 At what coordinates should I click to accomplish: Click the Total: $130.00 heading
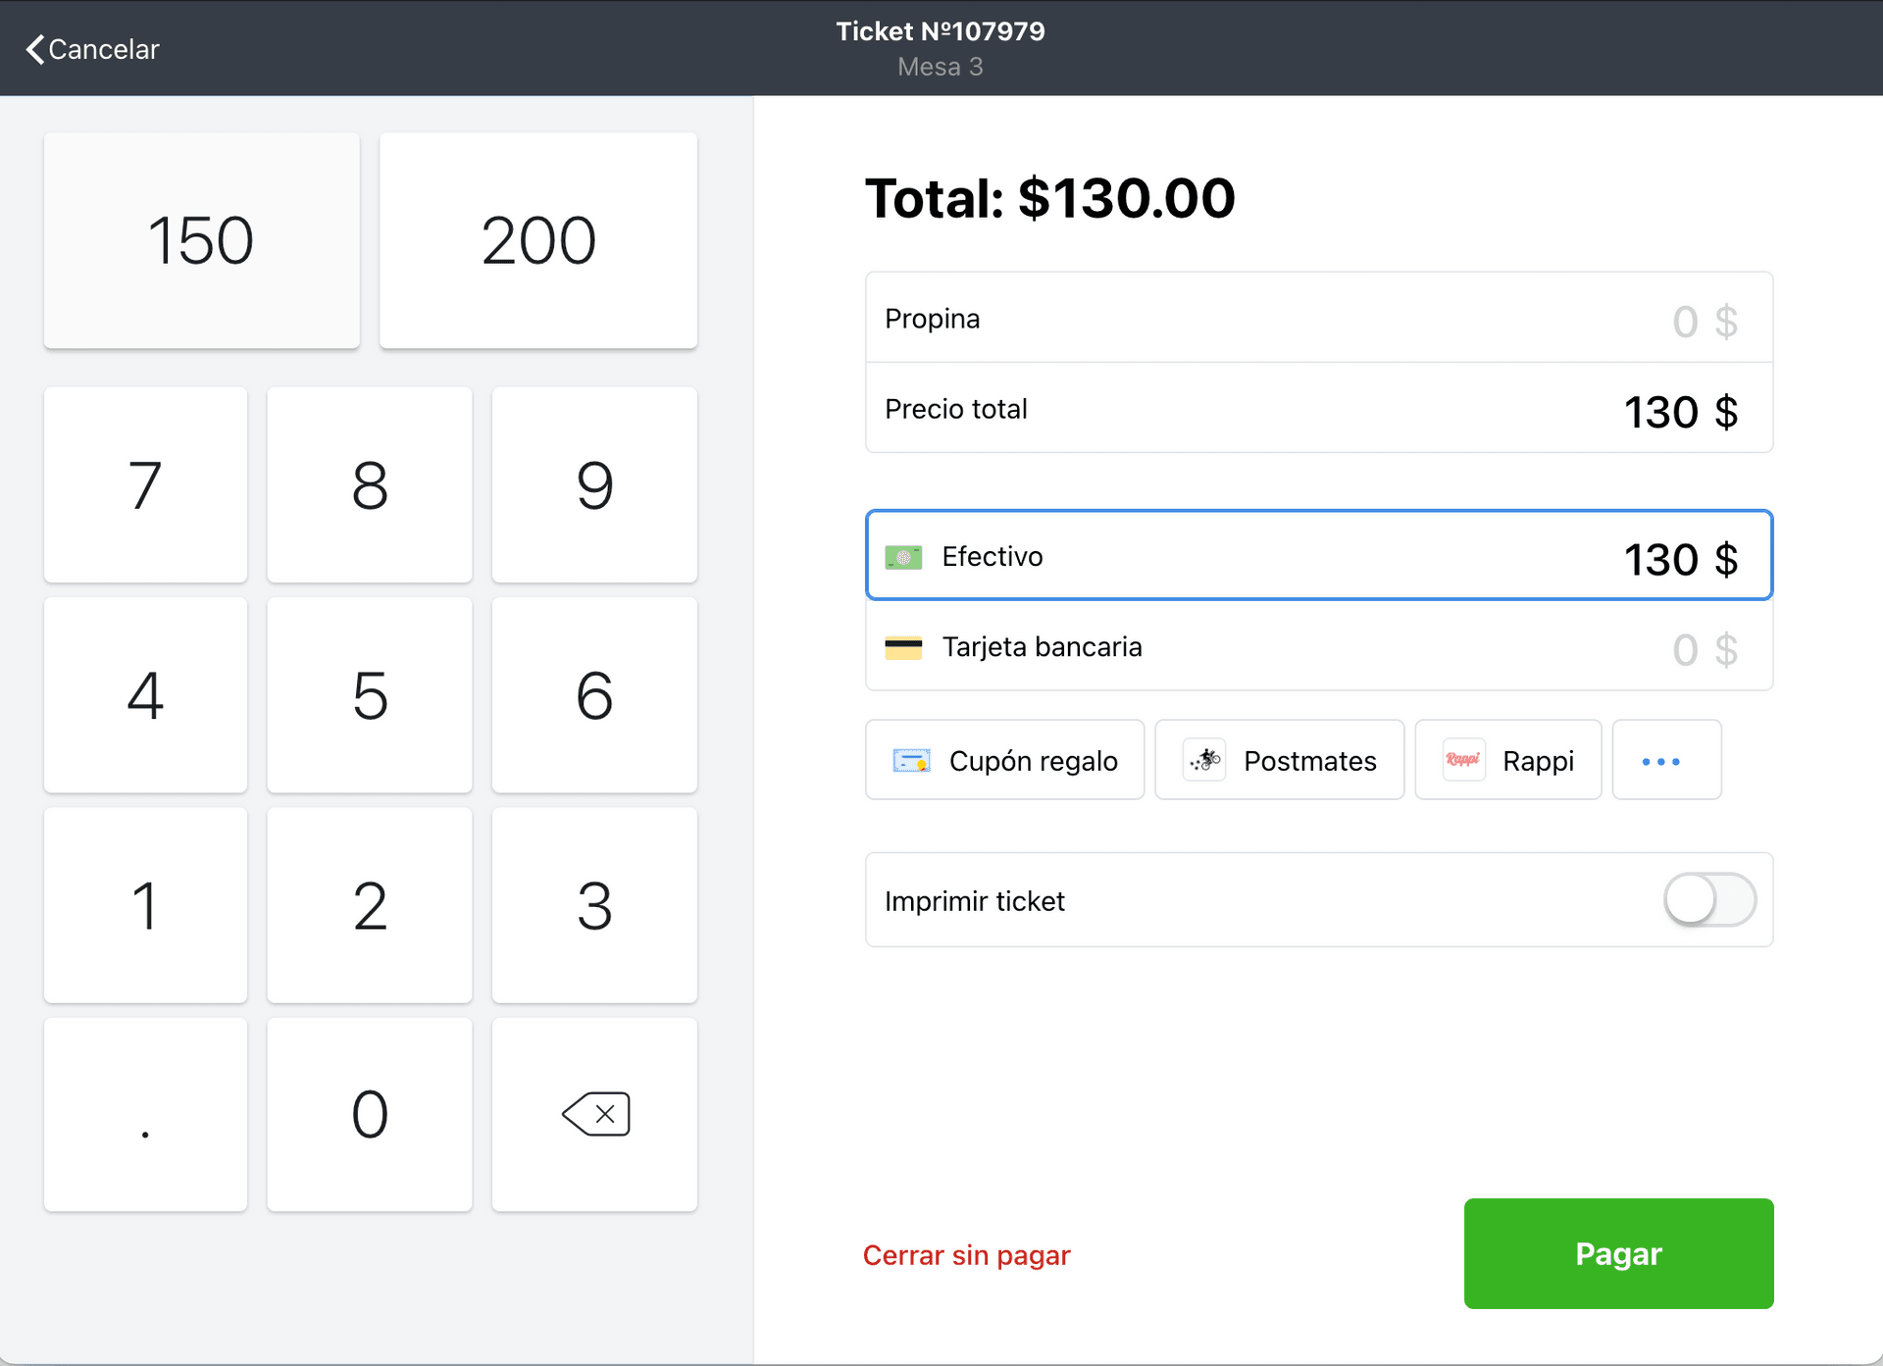pos(1049,198)
